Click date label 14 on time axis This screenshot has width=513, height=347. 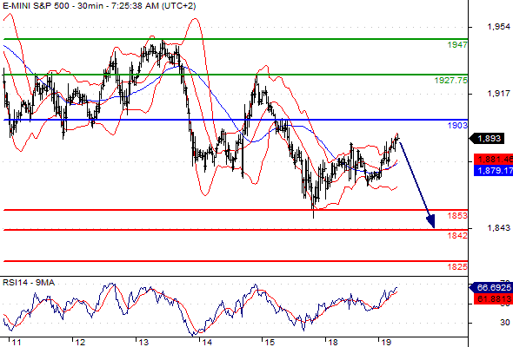point(207,343)
